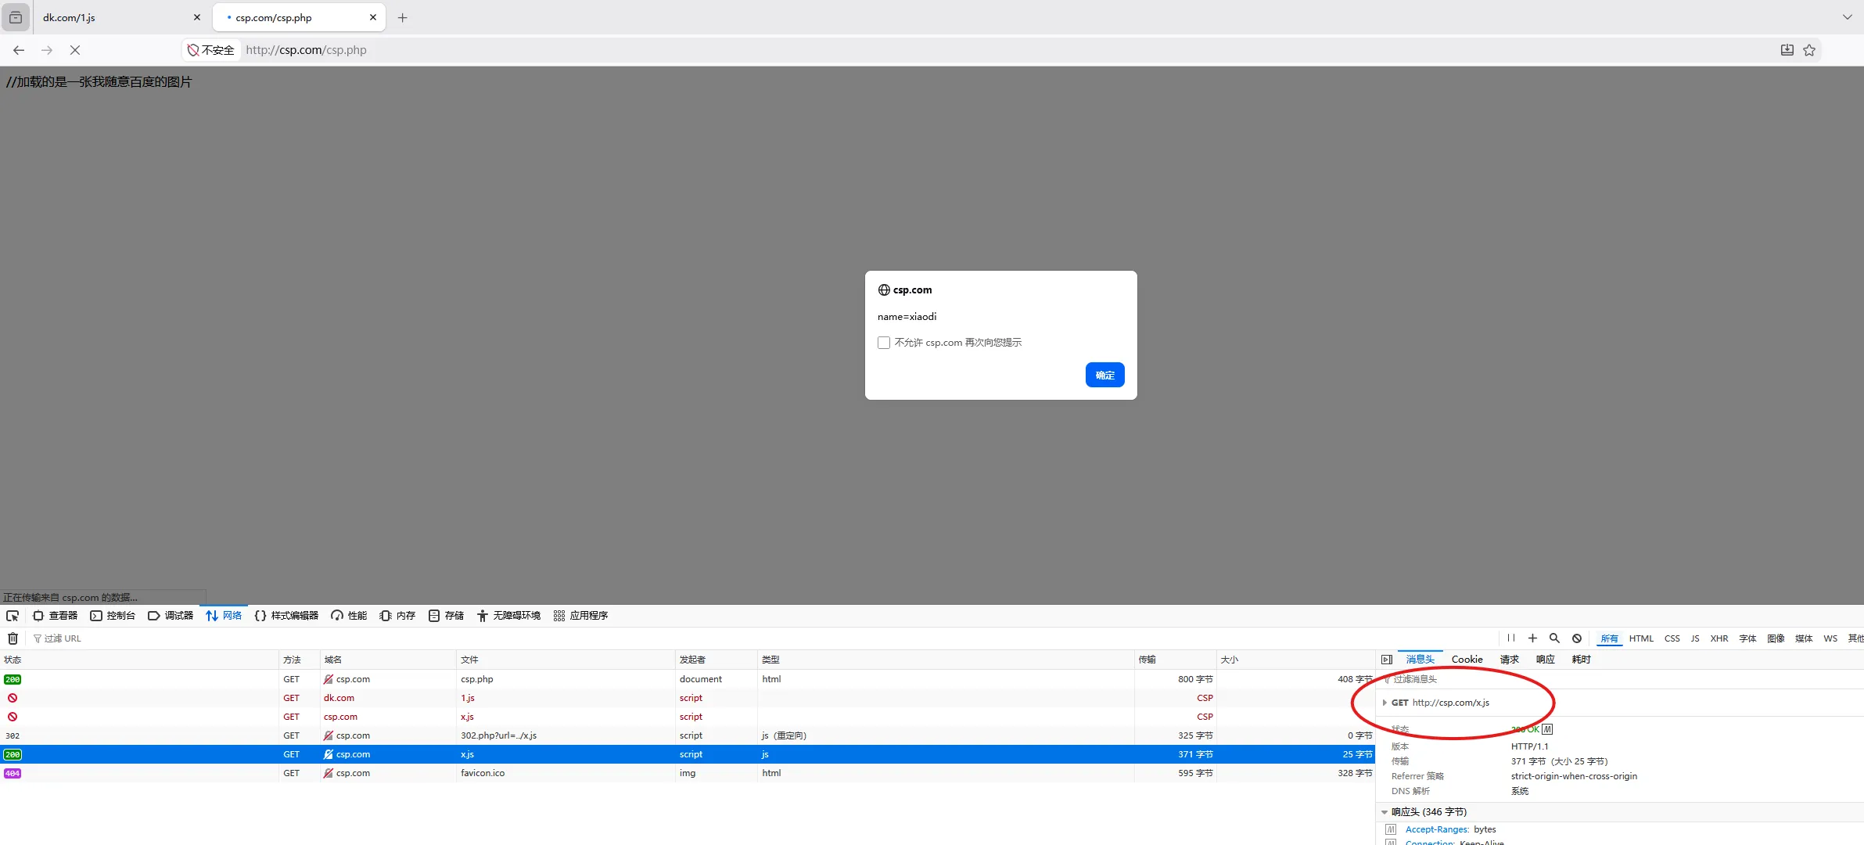Stop page loading with the X button

[75, 50]
